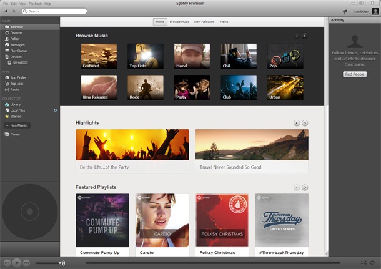The width and height of the screenshot is (381, 269).
Task: Go to previous Featured Playlists page
Action: pos(297,187)
